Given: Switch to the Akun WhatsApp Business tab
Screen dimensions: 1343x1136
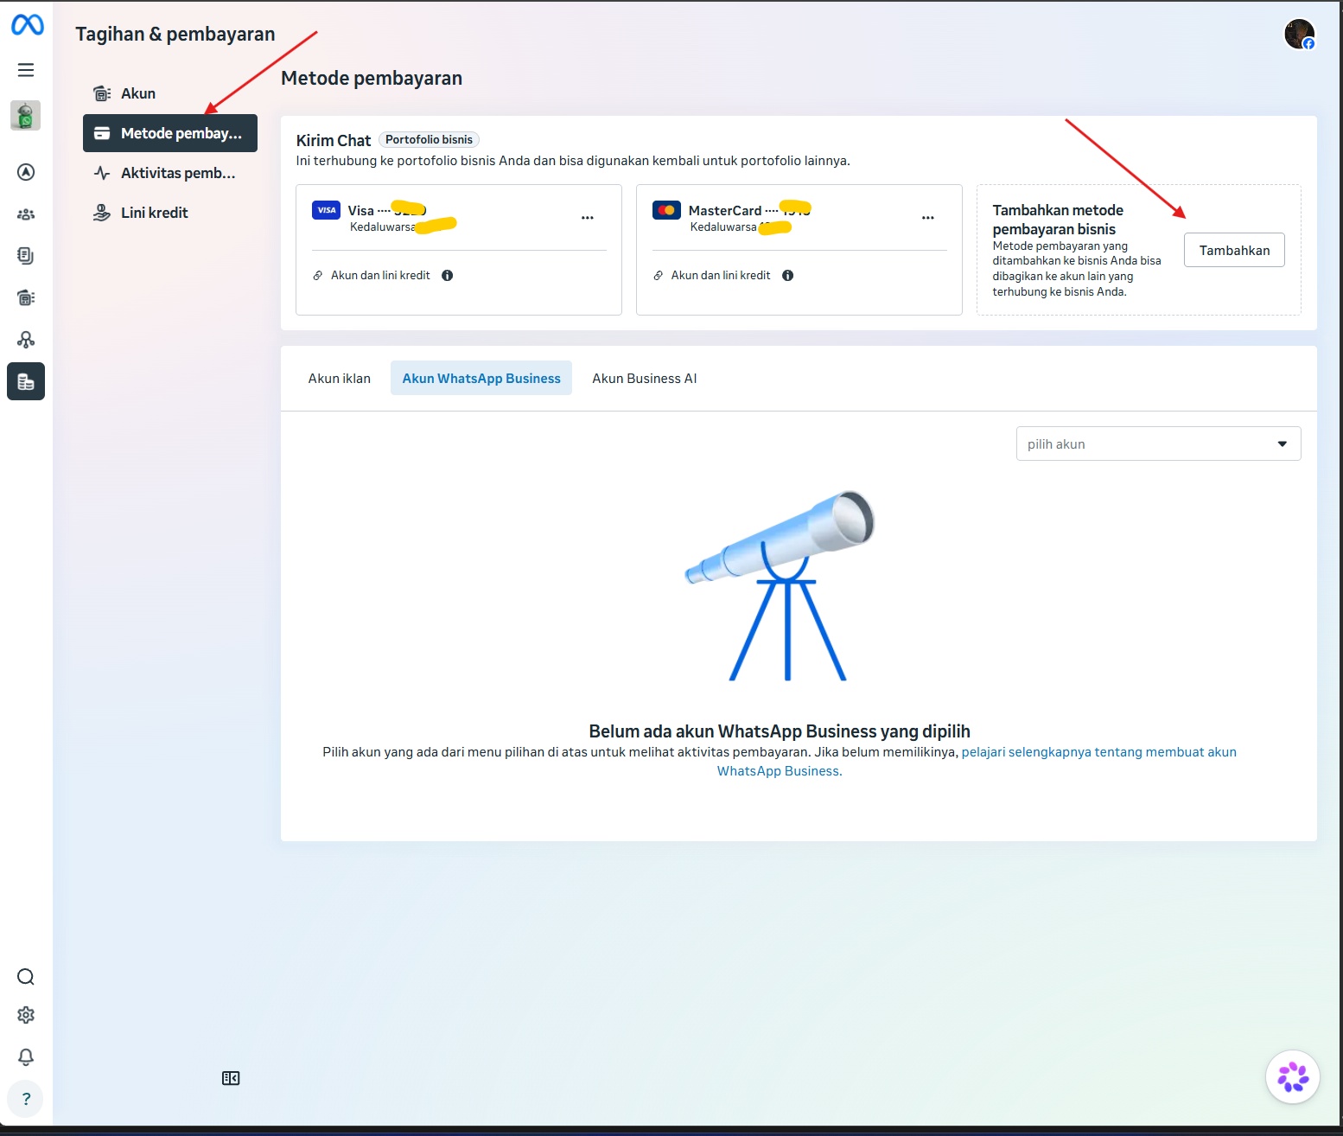Looking at the screenshot, I should (481, 379).
